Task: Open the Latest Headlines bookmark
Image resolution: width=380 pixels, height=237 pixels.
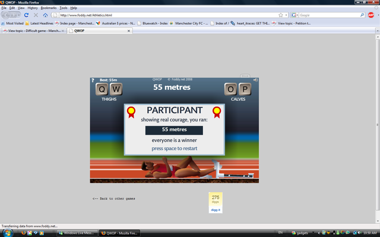Action: point(39,24)
